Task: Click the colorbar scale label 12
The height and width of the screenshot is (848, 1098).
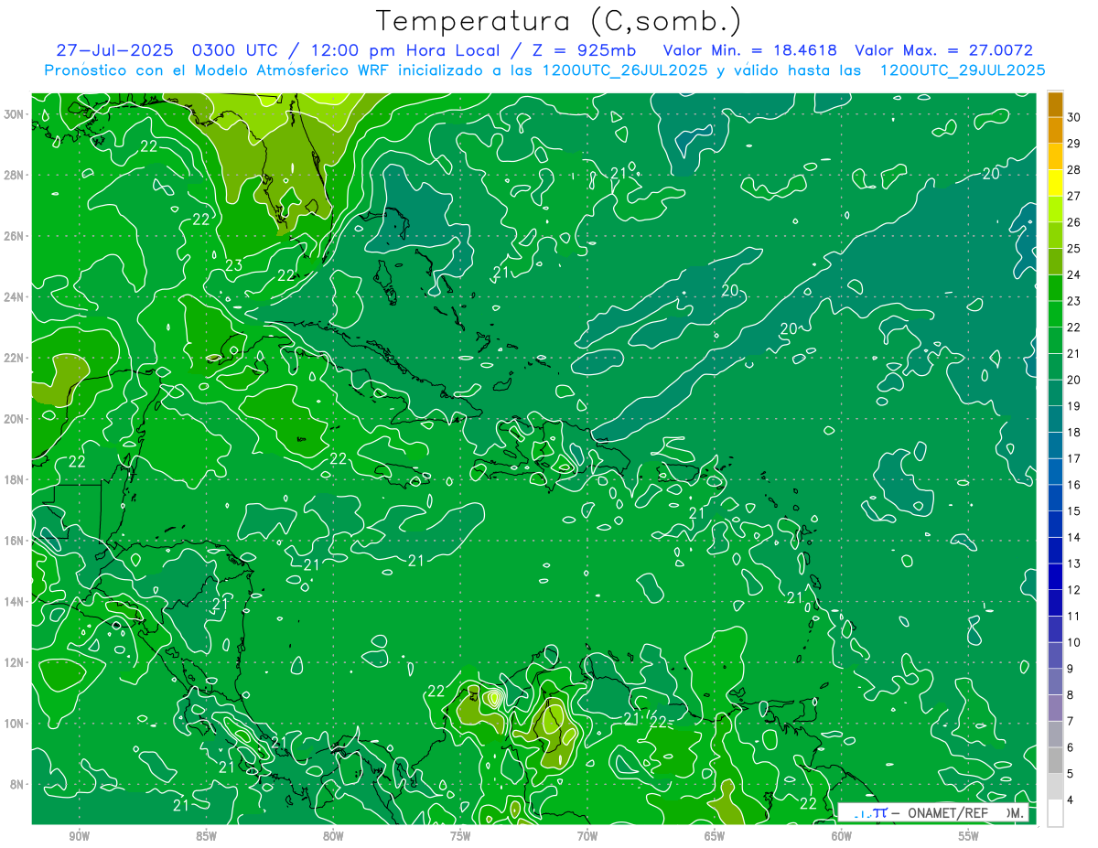Action: 1073,589
